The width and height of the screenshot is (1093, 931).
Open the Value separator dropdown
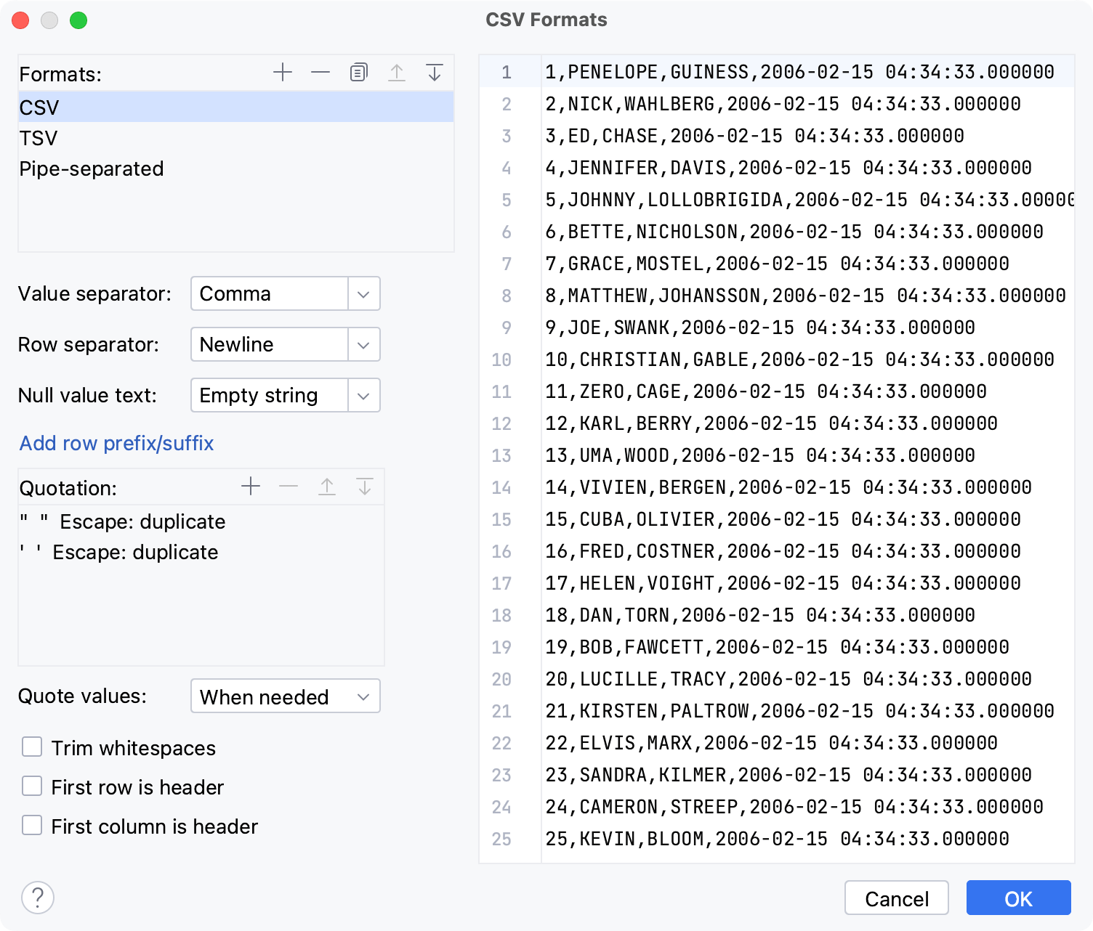coord(363,293)
